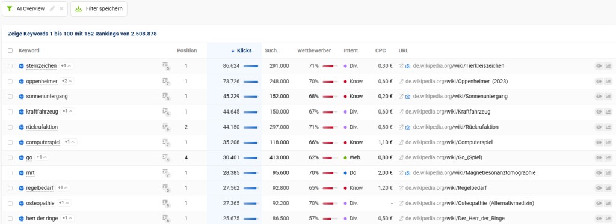Open history chart icon for go row
The width and height of the screenshot is (616, 224).
[x=608, y=157]
